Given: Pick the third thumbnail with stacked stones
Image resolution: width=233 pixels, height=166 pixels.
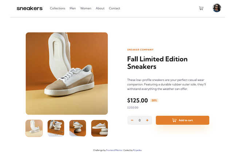Looking at the screenshot, I should point(78,128).
